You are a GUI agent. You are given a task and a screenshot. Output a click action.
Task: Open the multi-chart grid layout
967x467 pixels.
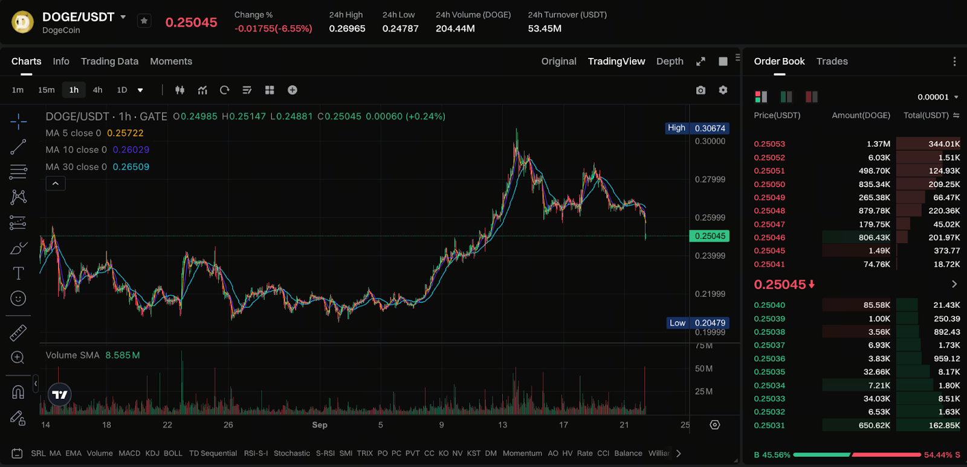click(x=270, y=90)
